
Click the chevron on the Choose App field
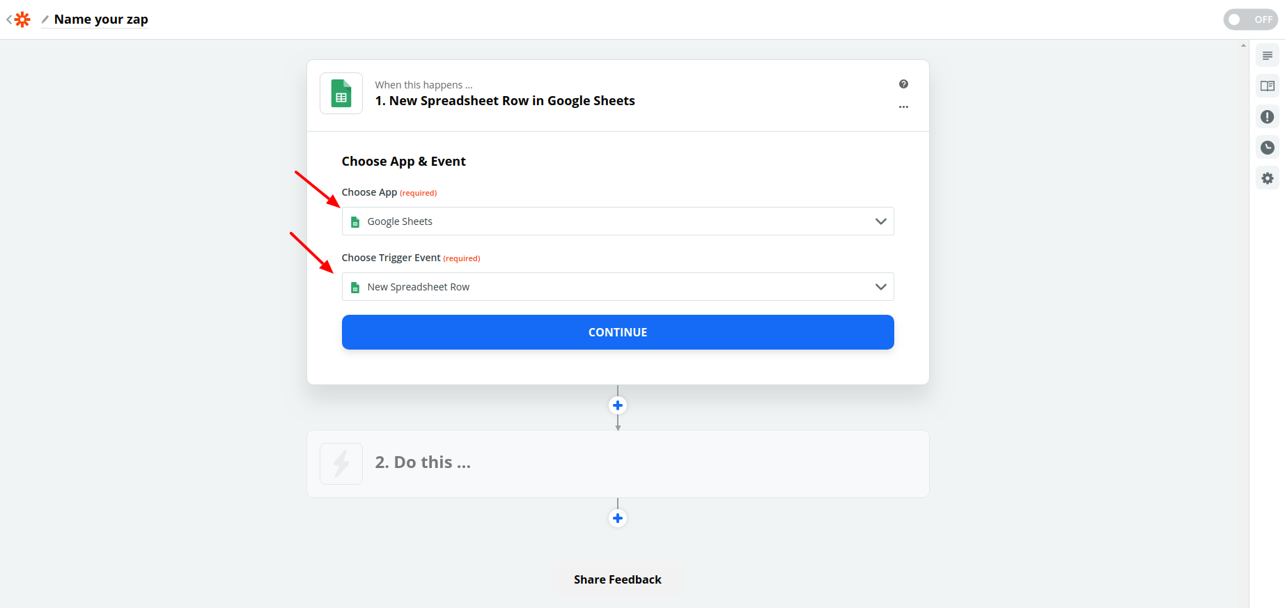(880, 221)
